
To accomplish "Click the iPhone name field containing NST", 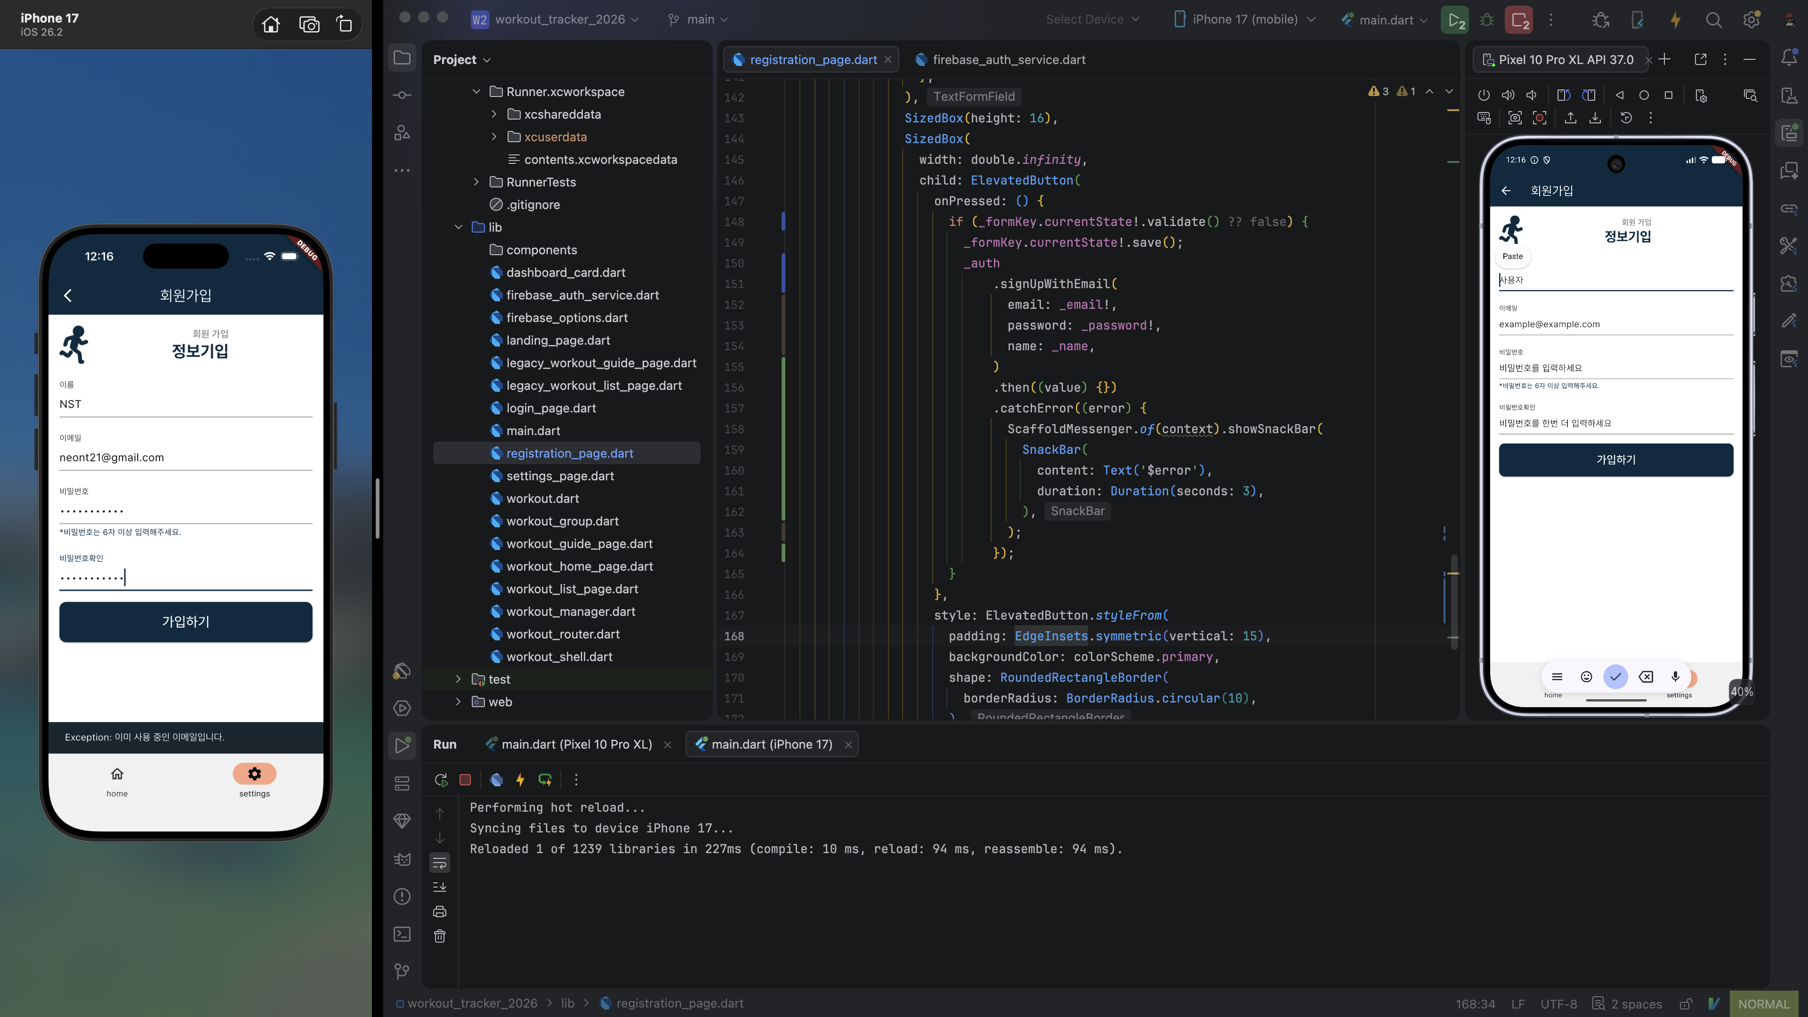I will (x=186, y=404).
